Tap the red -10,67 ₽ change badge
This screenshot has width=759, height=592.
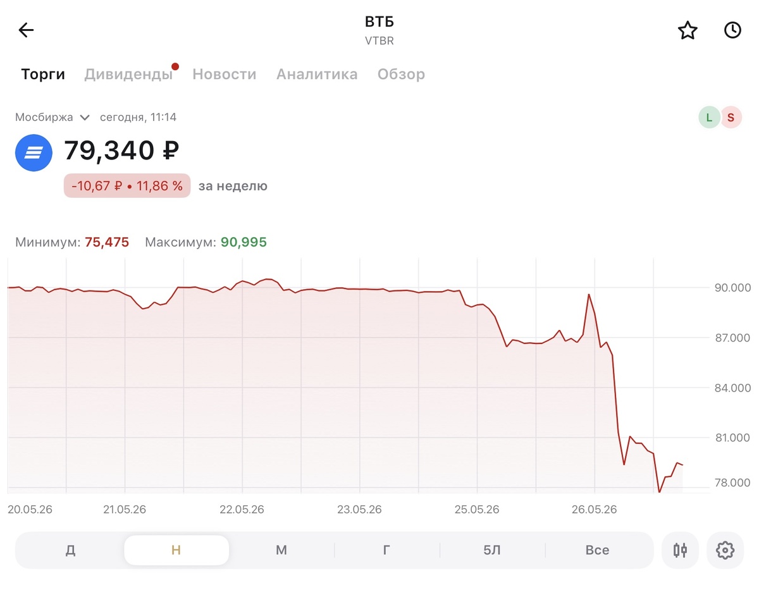(127, 186)
